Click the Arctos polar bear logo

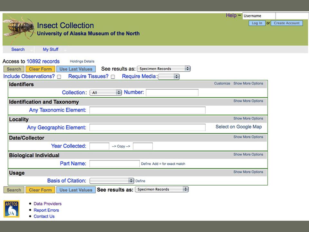[12, 209]
